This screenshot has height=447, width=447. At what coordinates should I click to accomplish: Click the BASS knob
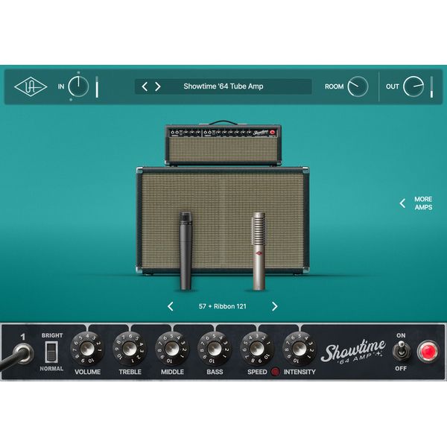(215, 349)
